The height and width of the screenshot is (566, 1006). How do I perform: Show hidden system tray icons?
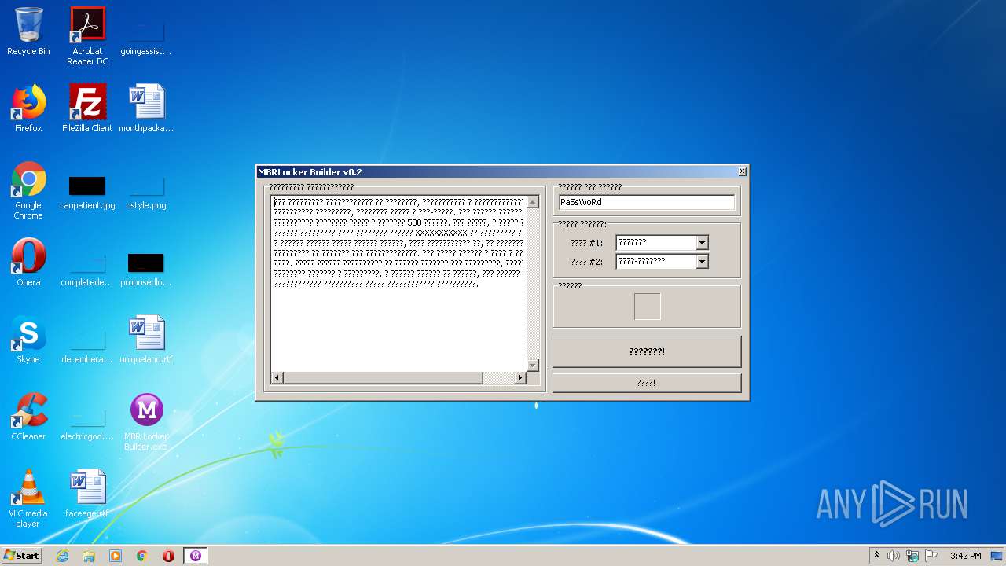876,556
